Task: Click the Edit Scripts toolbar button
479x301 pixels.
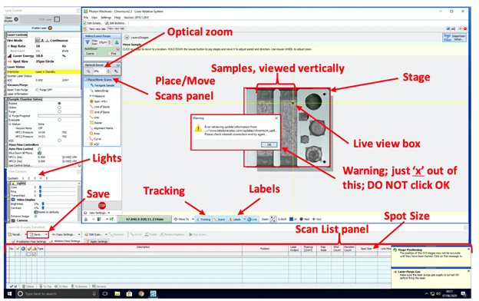Action: point(93,23)
